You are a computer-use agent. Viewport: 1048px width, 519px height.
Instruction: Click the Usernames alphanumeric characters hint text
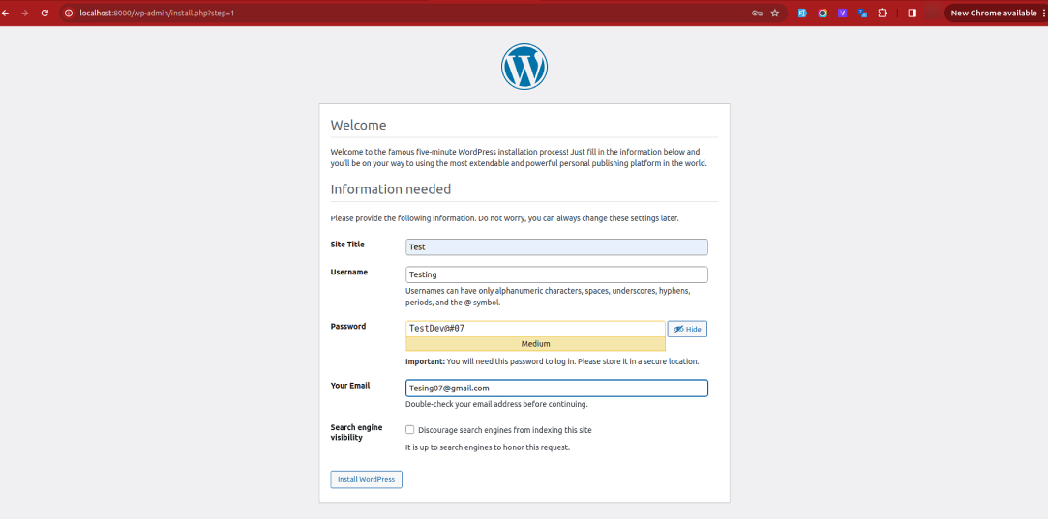pyautogui.click(x=548, y=297)
